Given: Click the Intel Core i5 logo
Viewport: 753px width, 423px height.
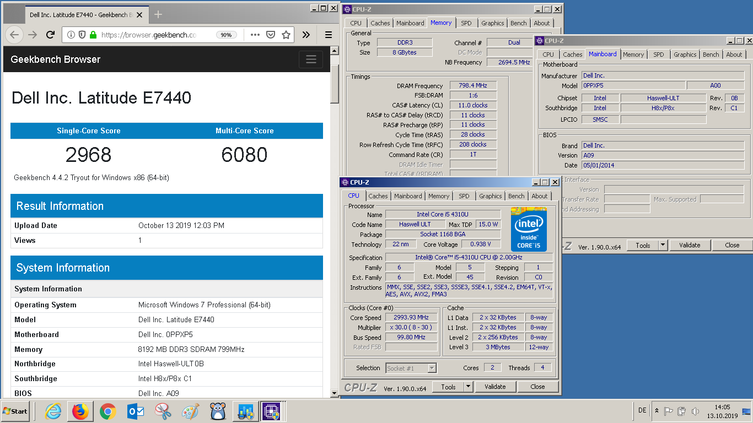Looking at the screenshot, I should pyautogui.click(x=529, y=229).
